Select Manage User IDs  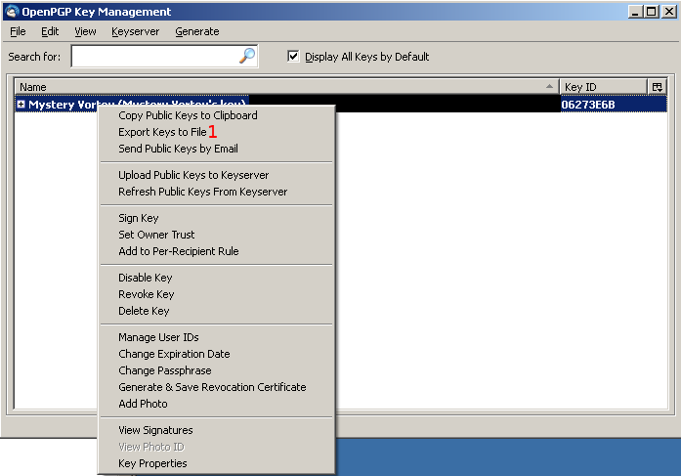tap(216, 337)
